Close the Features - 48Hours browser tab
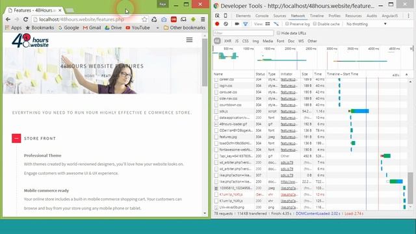Screen dimensions: 416x234 (x=60, y=10)
